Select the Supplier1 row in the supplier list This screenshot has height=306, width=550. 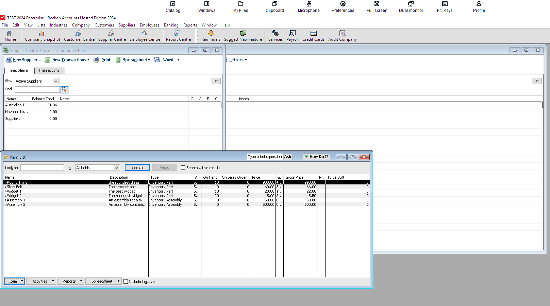click(x=113, y=119)
